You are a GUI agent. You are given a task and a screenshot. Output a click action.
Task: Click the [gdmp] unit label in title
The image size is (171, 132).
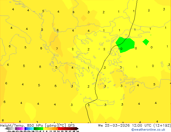coord(52,125)
